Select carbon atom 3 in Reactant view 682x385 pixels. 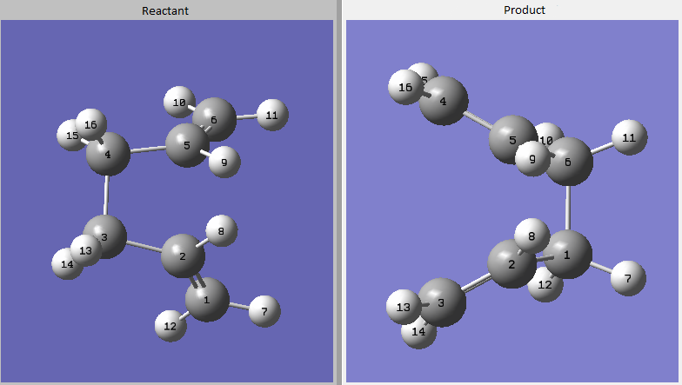pos(105,237)
